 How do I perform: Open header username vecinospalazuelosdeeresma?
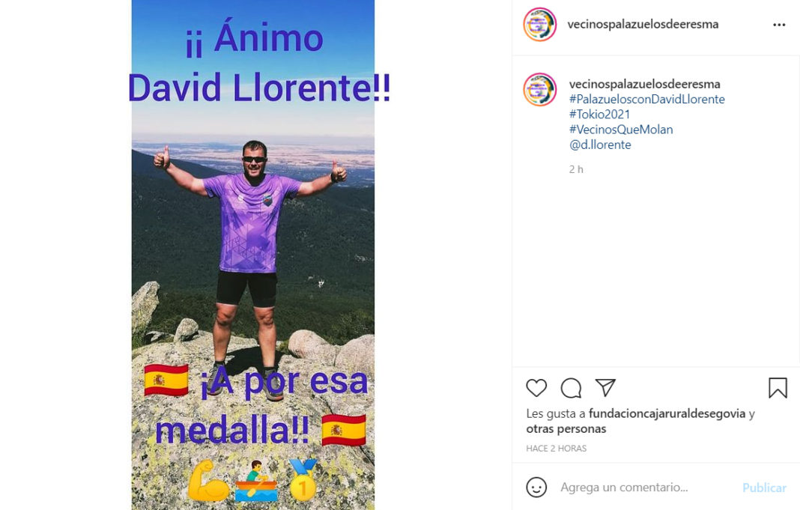point(643,24)
